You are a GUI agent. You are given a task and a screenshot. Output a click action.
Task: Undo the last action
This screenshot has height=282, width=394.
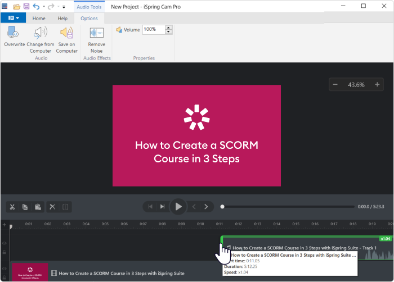[36, 7]
